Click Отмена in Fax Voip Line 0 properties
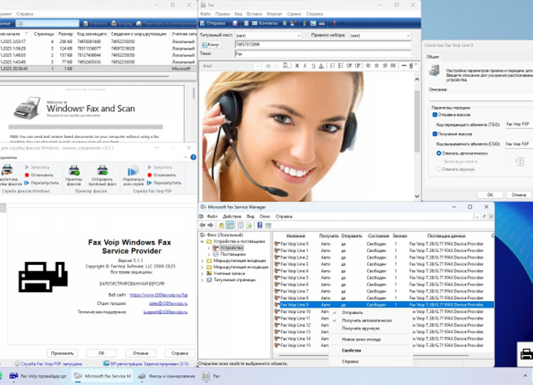The width and height of the screenshot is (533, 385). (519, 195)
